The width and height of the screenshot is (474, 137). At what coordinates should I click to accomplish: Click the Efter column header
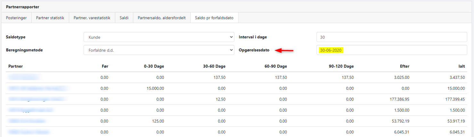404,66
